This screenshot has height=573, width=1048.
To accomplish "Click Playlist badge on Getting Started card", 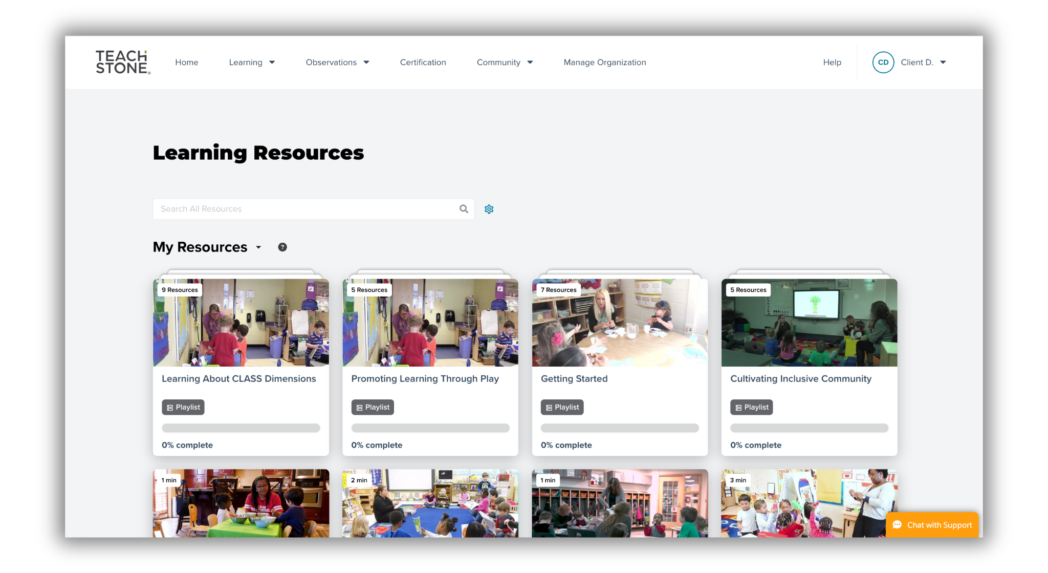I will click(x=562, y=407).
